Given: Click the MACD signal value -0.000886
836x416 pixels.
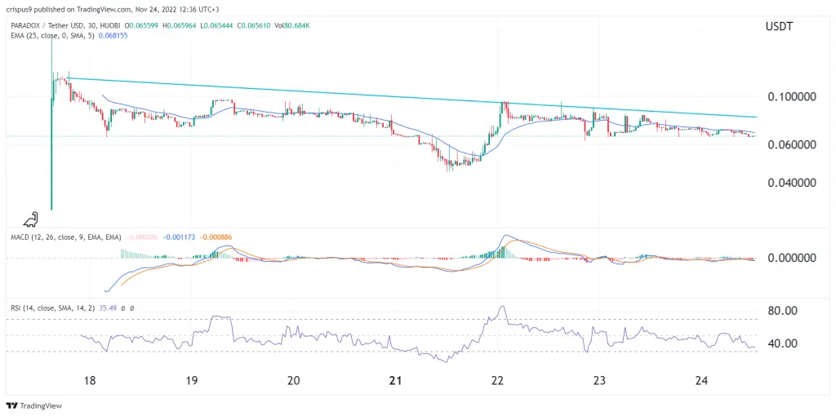Looking at the screenshot, I should tap(216, 237).
